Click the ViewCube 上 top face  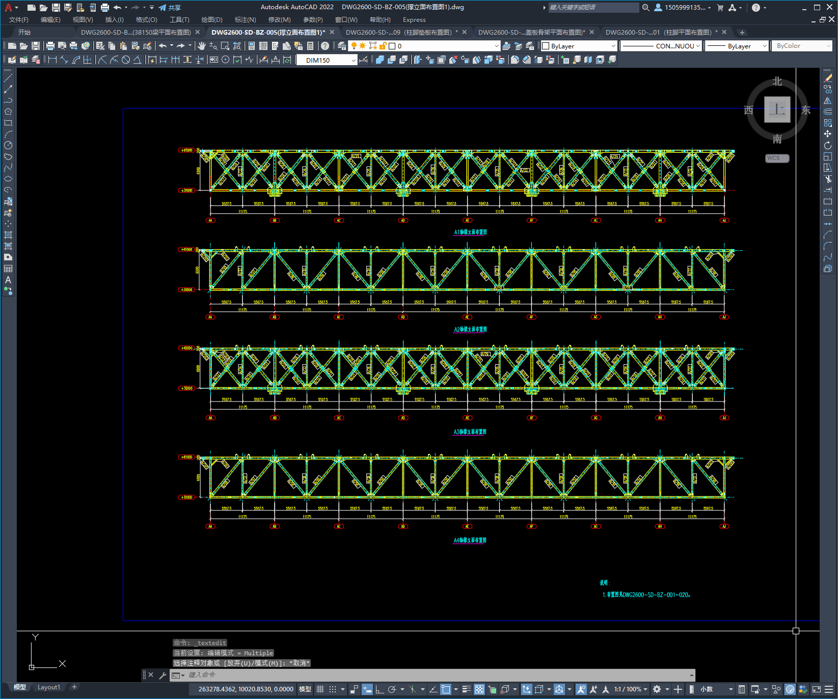pos(777,110)
